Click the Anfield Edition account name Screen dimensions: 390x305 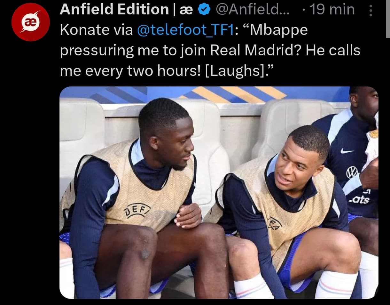pyautogui.click(x=126, y=10)
